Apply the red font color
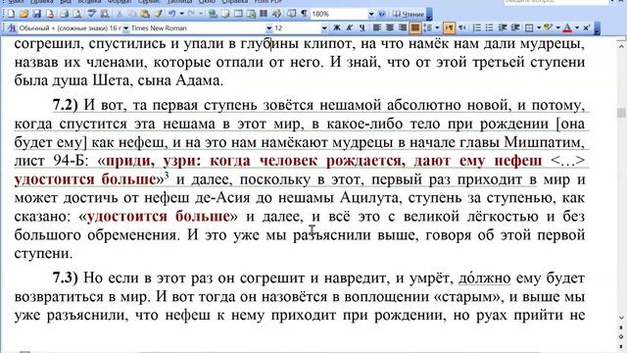This screenshot has height=353, width=627. 567,27
